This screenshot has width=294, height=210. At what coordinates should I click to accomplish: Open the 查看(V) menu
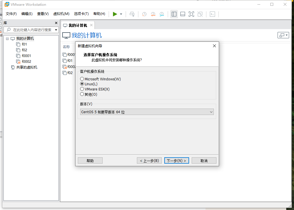coord(43,14)
